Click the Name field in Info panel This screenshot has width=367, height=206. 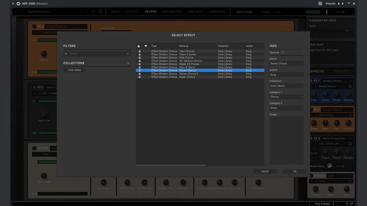click(x=286, y=64)
